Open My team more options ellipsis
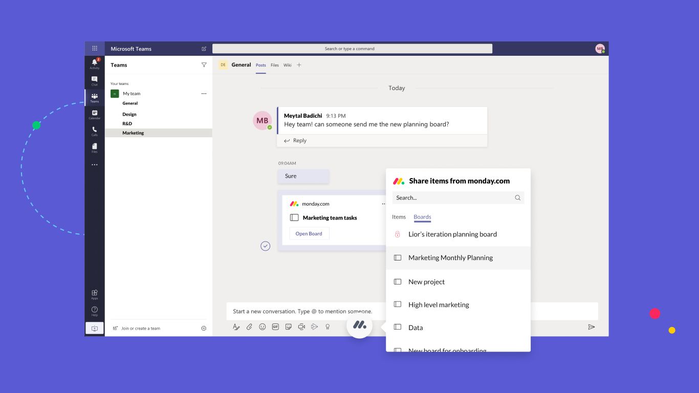 pos(204,94)
